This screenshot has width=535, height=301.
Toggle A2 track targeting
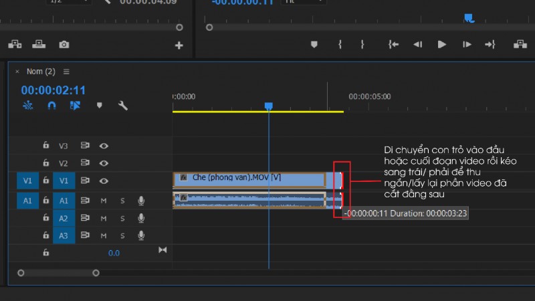click(x=64, y=218)
